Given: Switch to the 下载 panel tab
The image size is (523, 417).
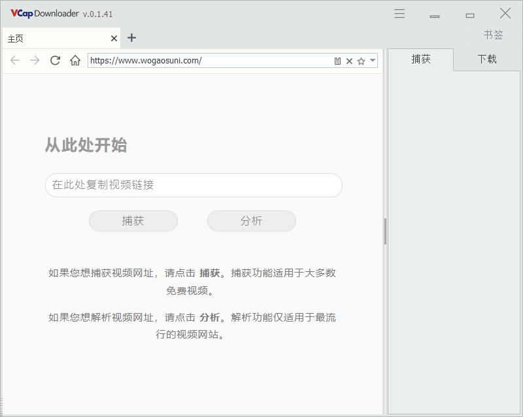Looking at the screenshot, I should 487,59.
